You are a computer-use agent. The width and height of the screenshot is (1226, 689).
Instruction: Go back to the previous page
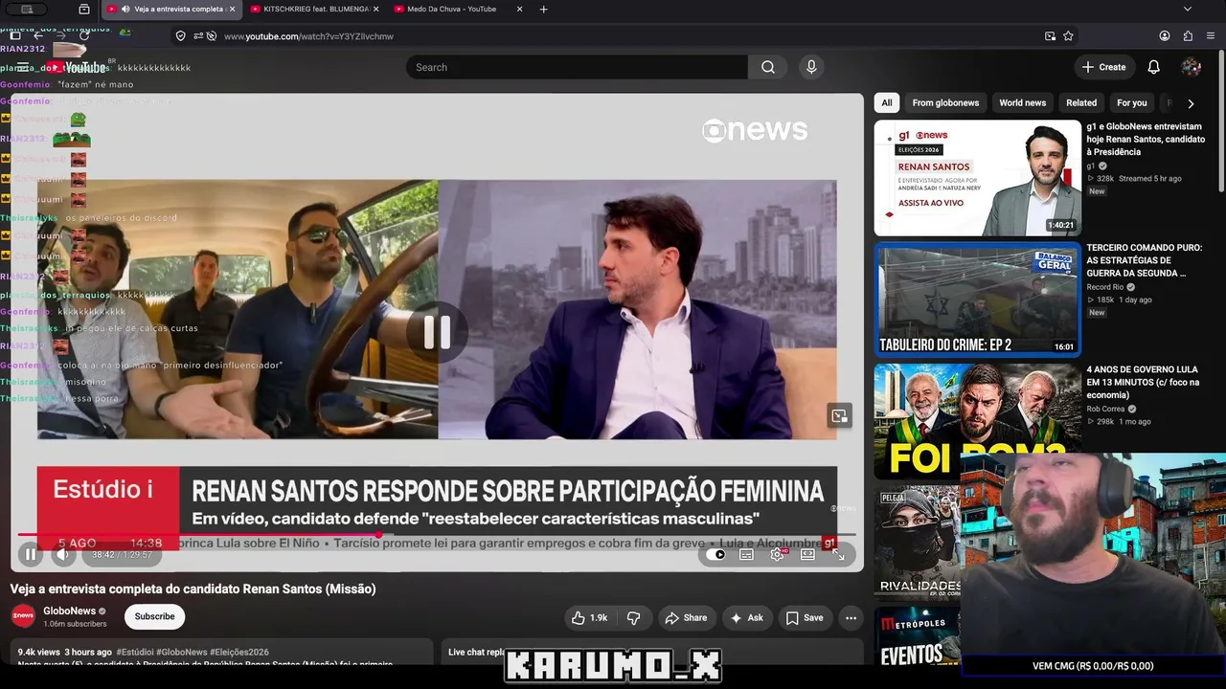(x=38, y=36)
